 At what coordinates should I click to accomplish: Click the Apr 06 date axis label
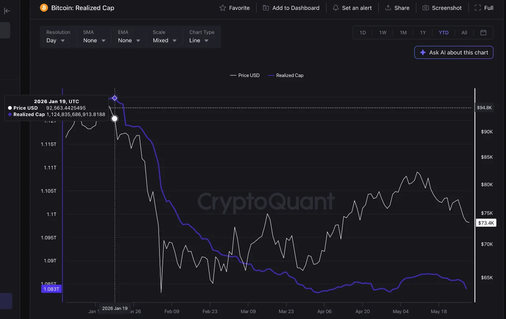click(325, 311)
